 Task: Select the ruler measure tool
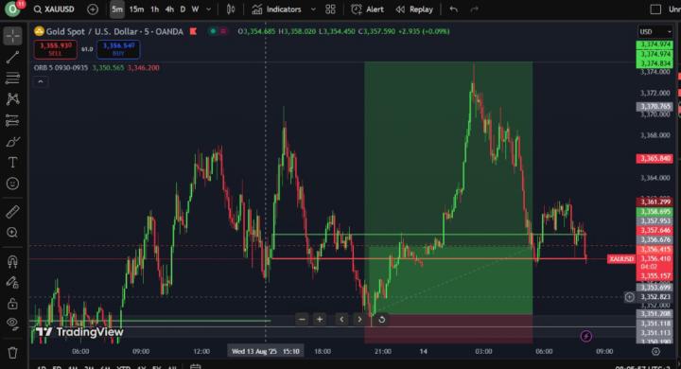tap(12, 212)
